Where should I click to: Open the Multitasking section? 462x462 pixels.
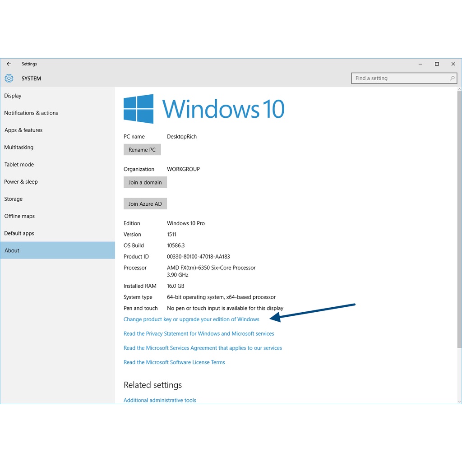pyautogui.click(x=19, y=148)
